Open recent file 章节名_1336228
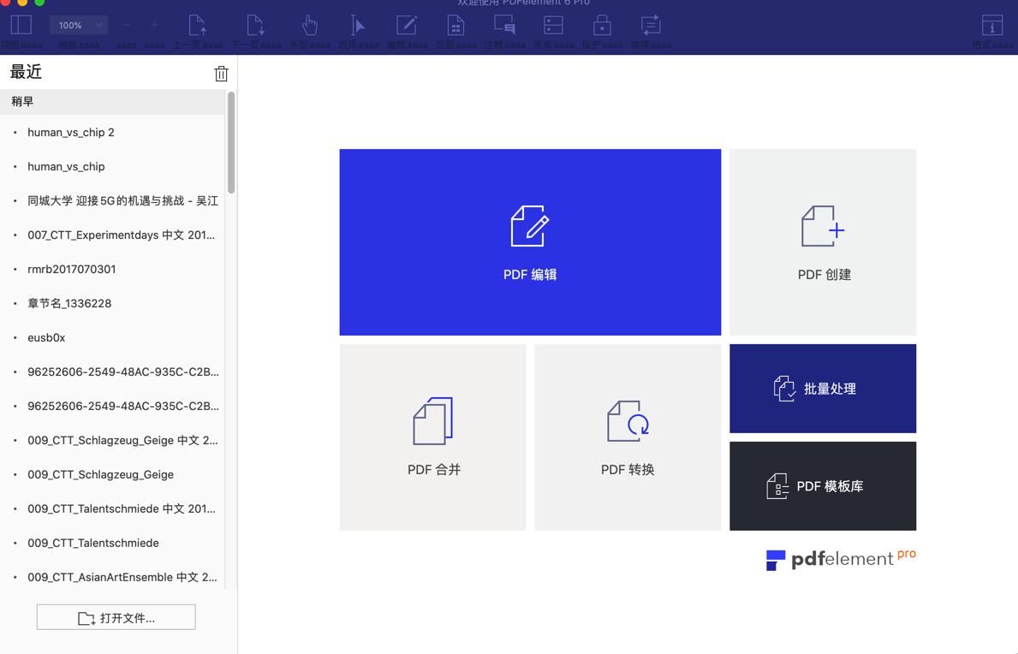1018x654 pixels. pyautogui.click(x=112, y=304)
